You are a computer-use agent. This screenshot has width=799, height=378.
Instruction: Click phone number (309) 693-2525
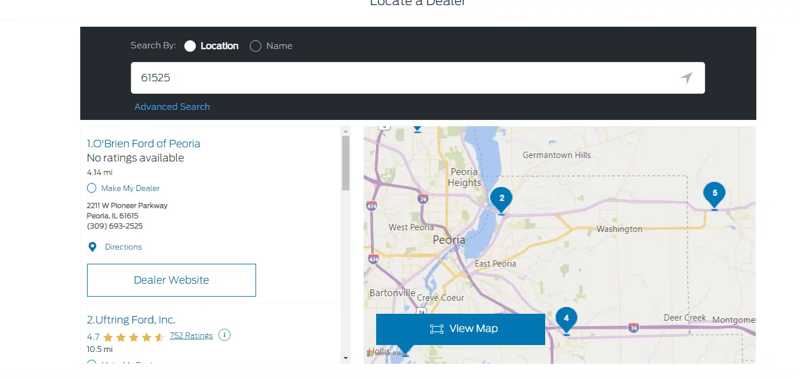[x=115, y=226]
